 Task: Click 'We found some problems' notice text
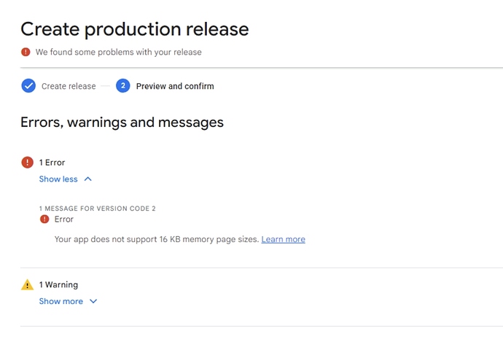[118, 52]
